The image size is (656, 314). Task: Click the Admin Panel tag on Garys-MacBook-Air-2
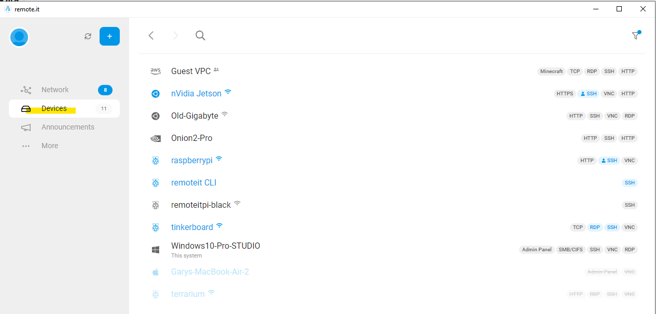602,272
